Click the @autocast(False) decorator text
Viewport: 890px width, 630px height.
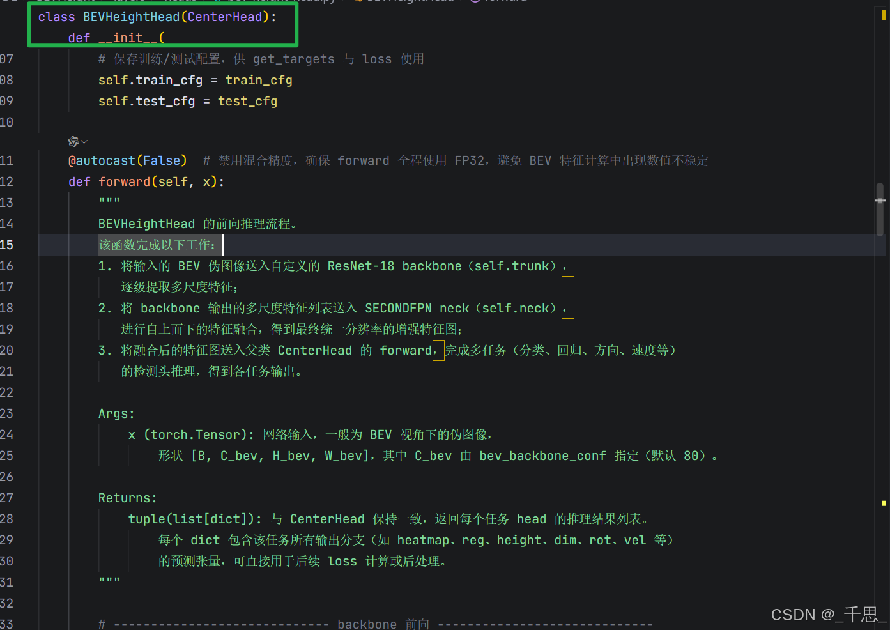point(127,160)
